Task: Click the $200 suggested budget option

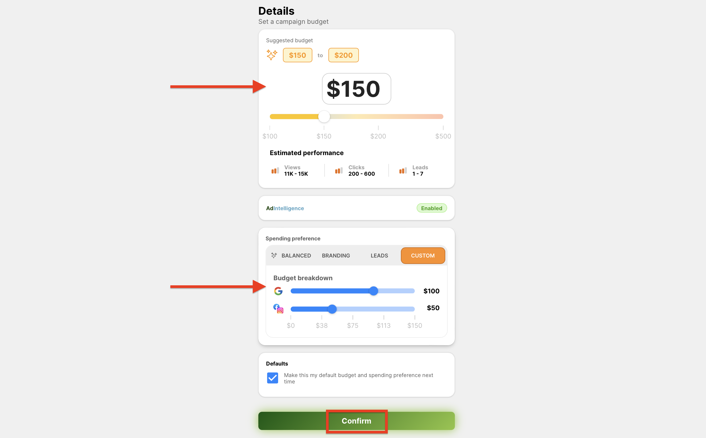Action: coord(343,55)
